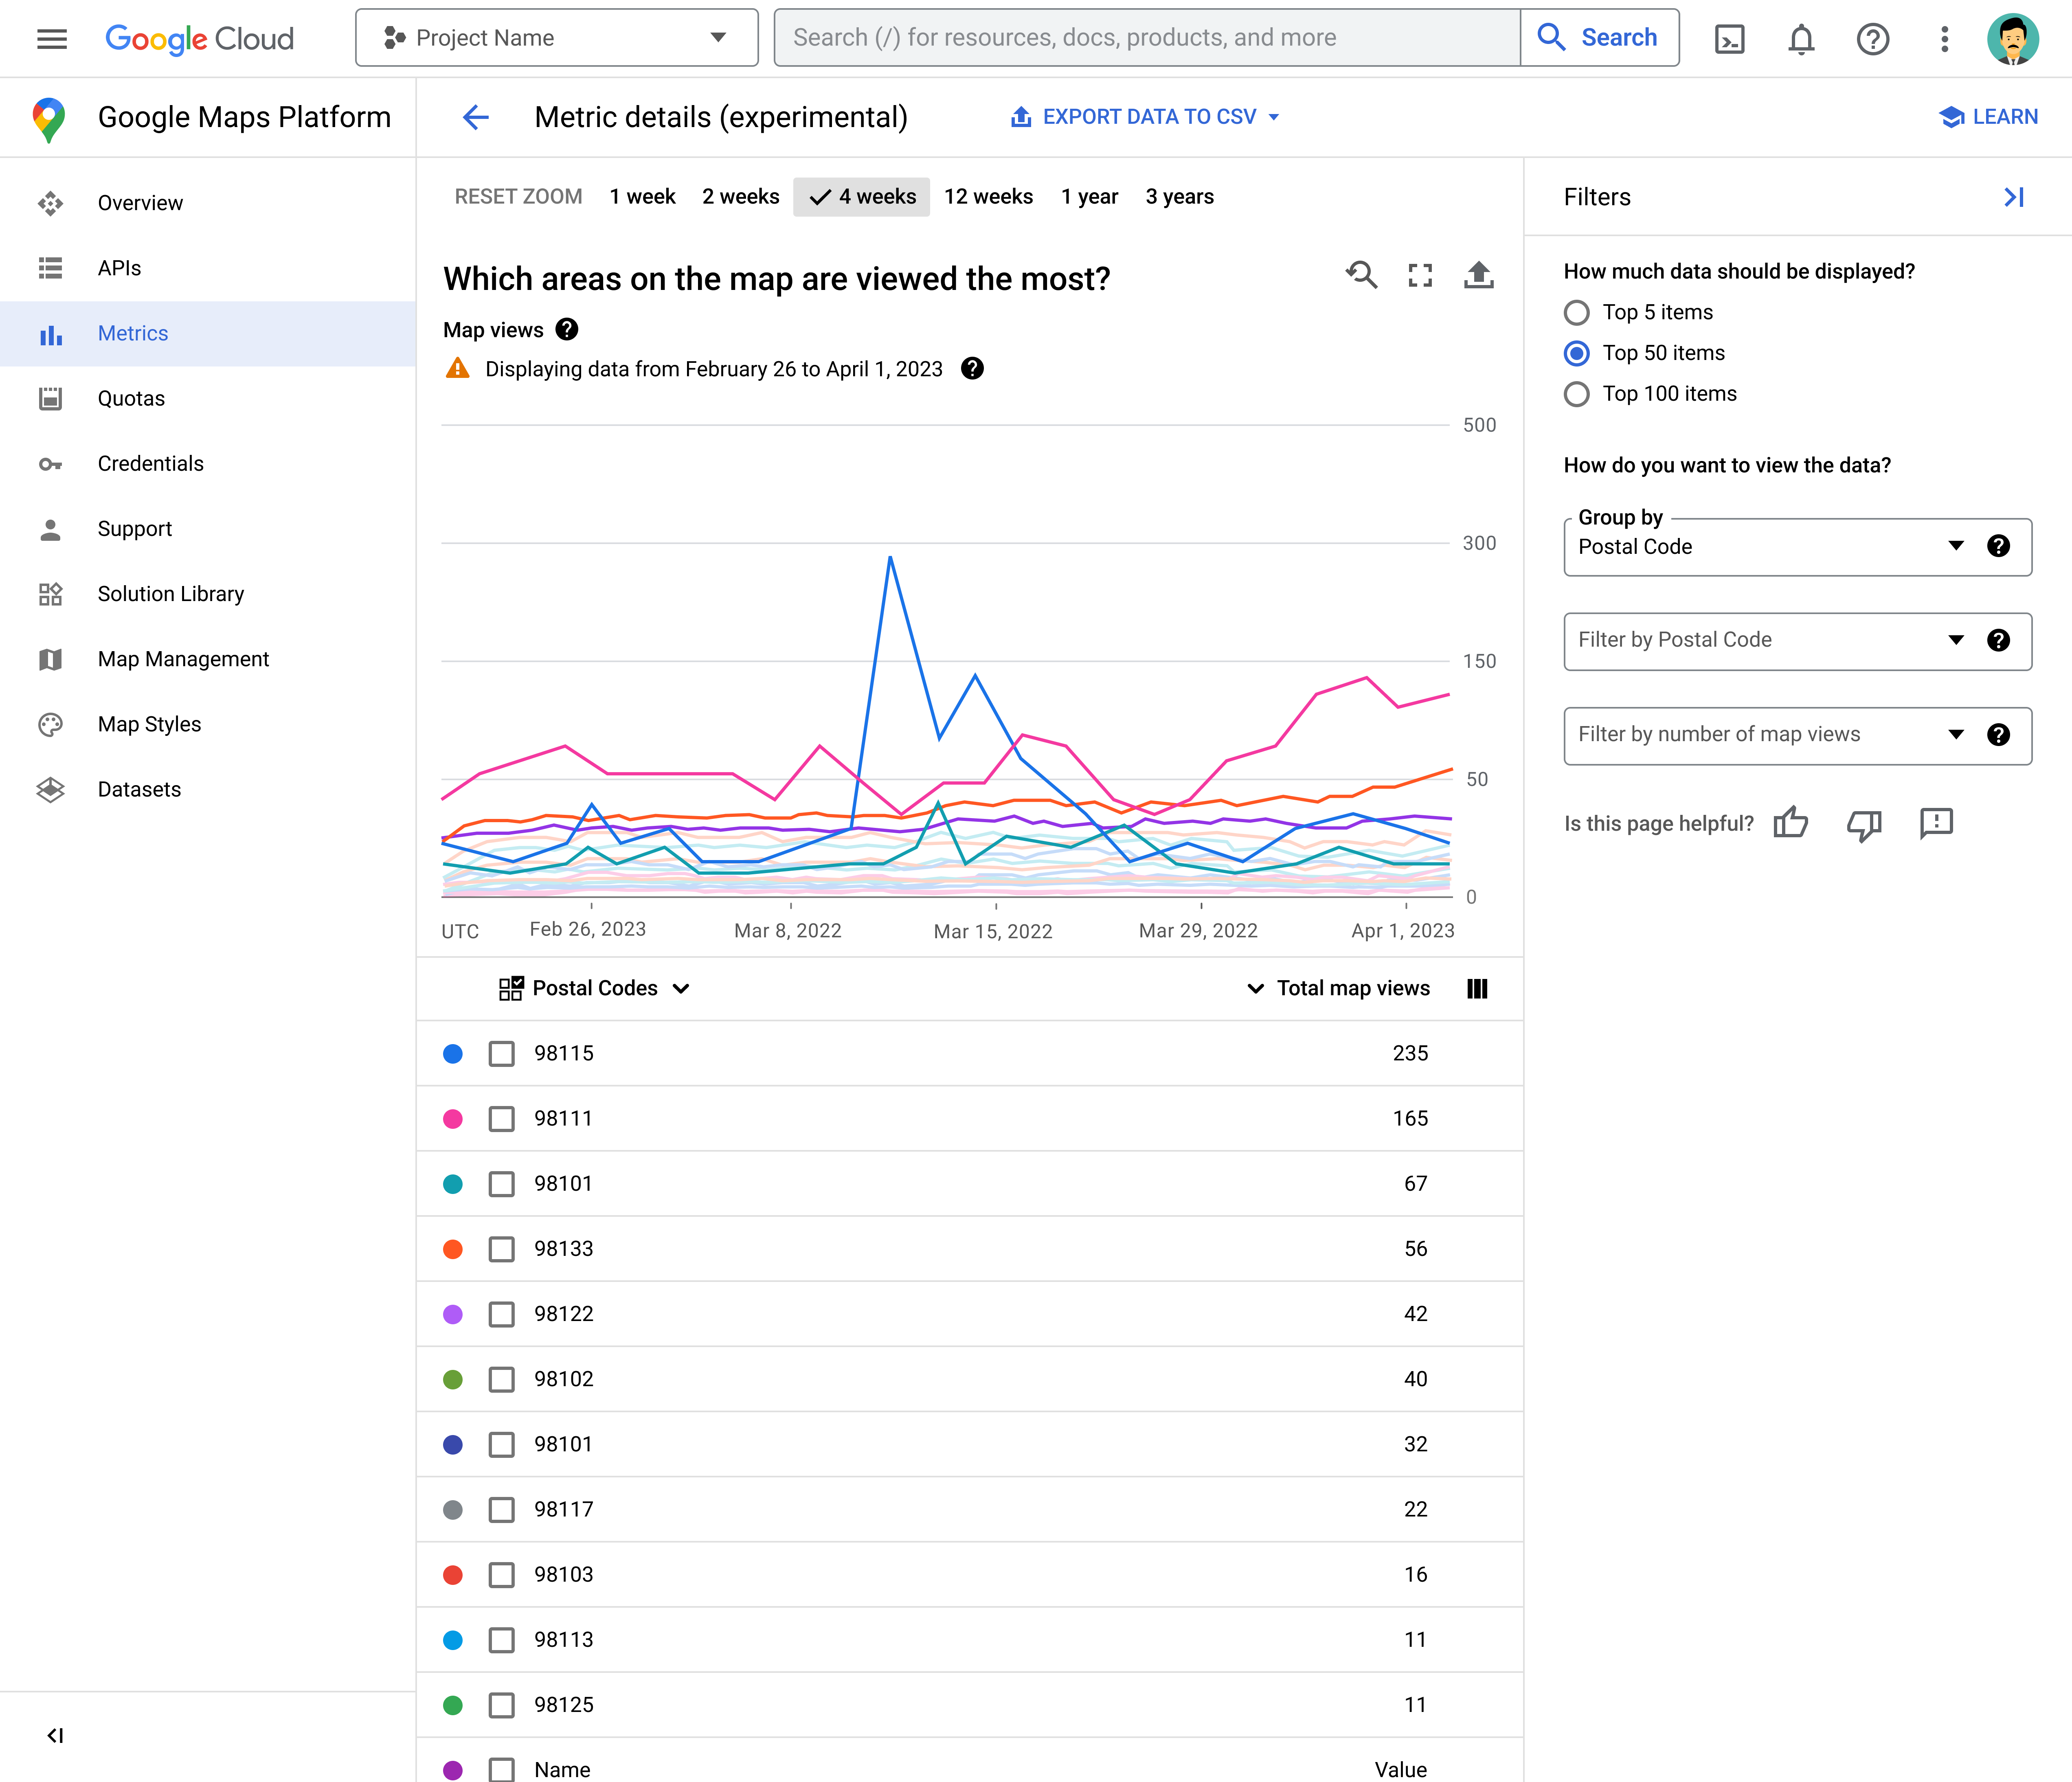Image resolution: width=2072 pixels, height=1782 pixels.
Task: Click the RESET ZOOM button
Action: click(x=518, y=195)
